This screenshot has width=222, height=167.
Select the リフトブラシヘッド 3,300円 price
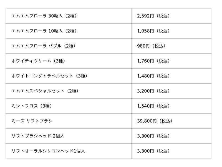154,136
